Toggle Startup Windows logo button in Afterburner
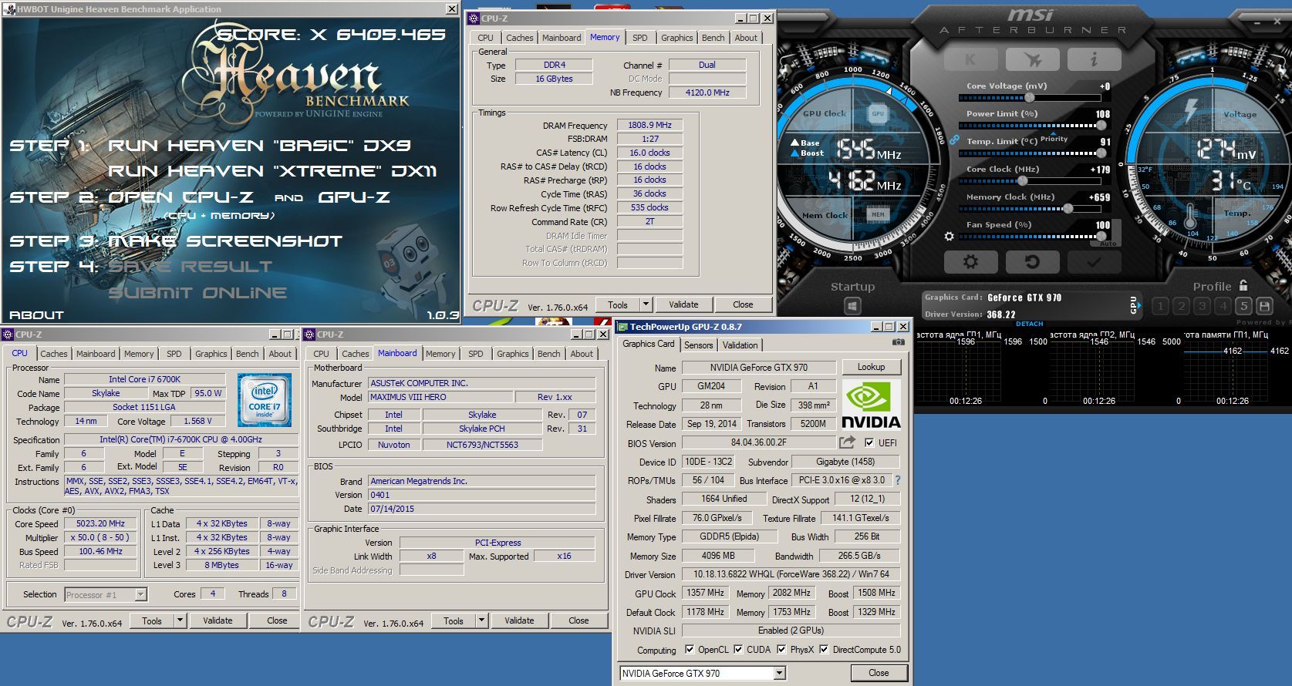 (852, 306)
